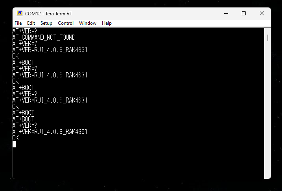Open the Window menu

point(88,23)
